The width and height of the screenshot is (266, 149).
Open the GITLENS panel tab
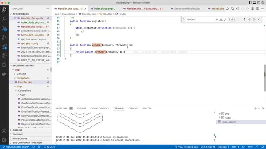[x=133, y=108]
